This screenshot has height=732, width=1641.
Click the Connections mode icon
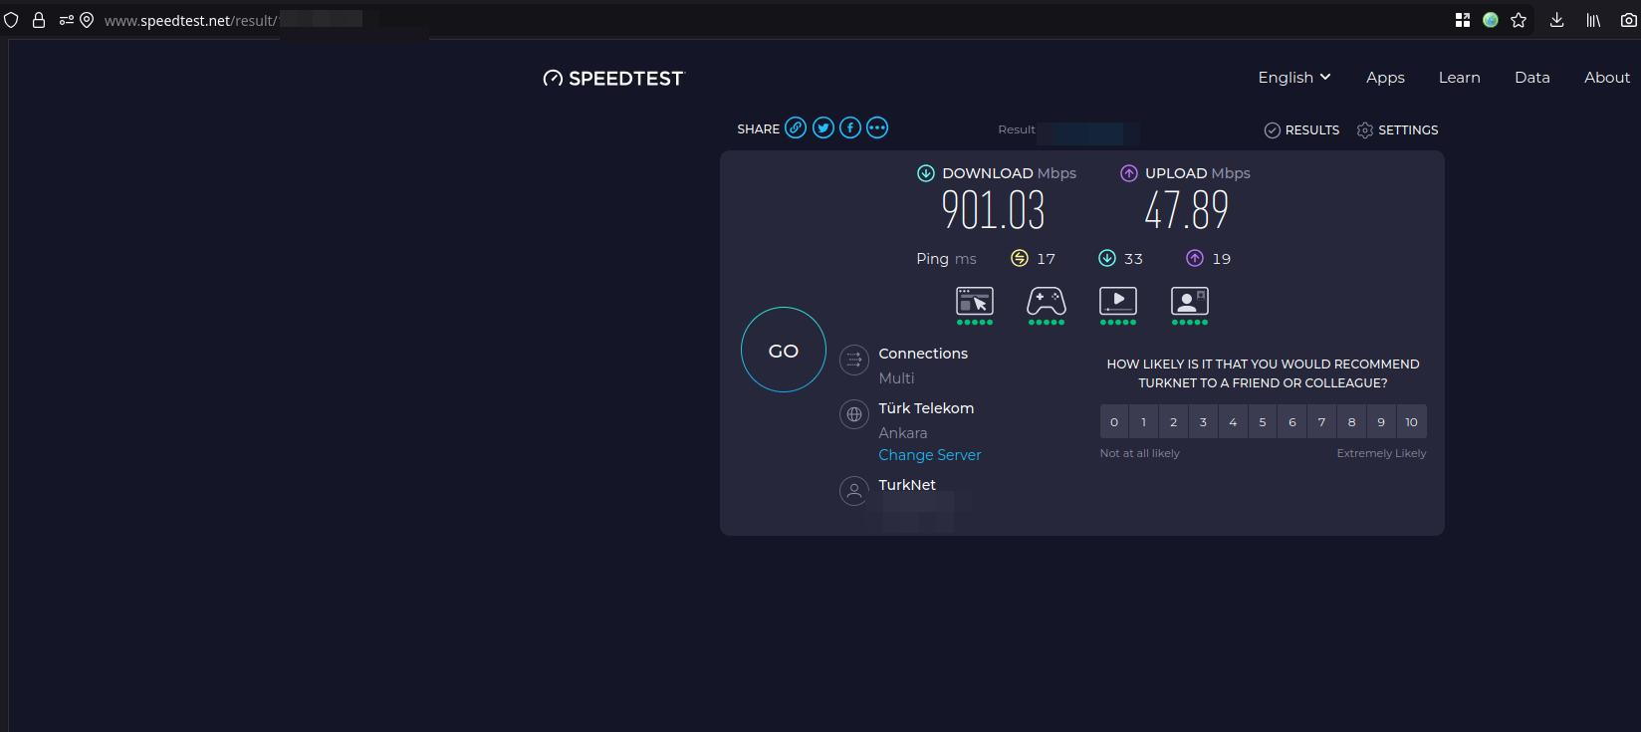854,360
